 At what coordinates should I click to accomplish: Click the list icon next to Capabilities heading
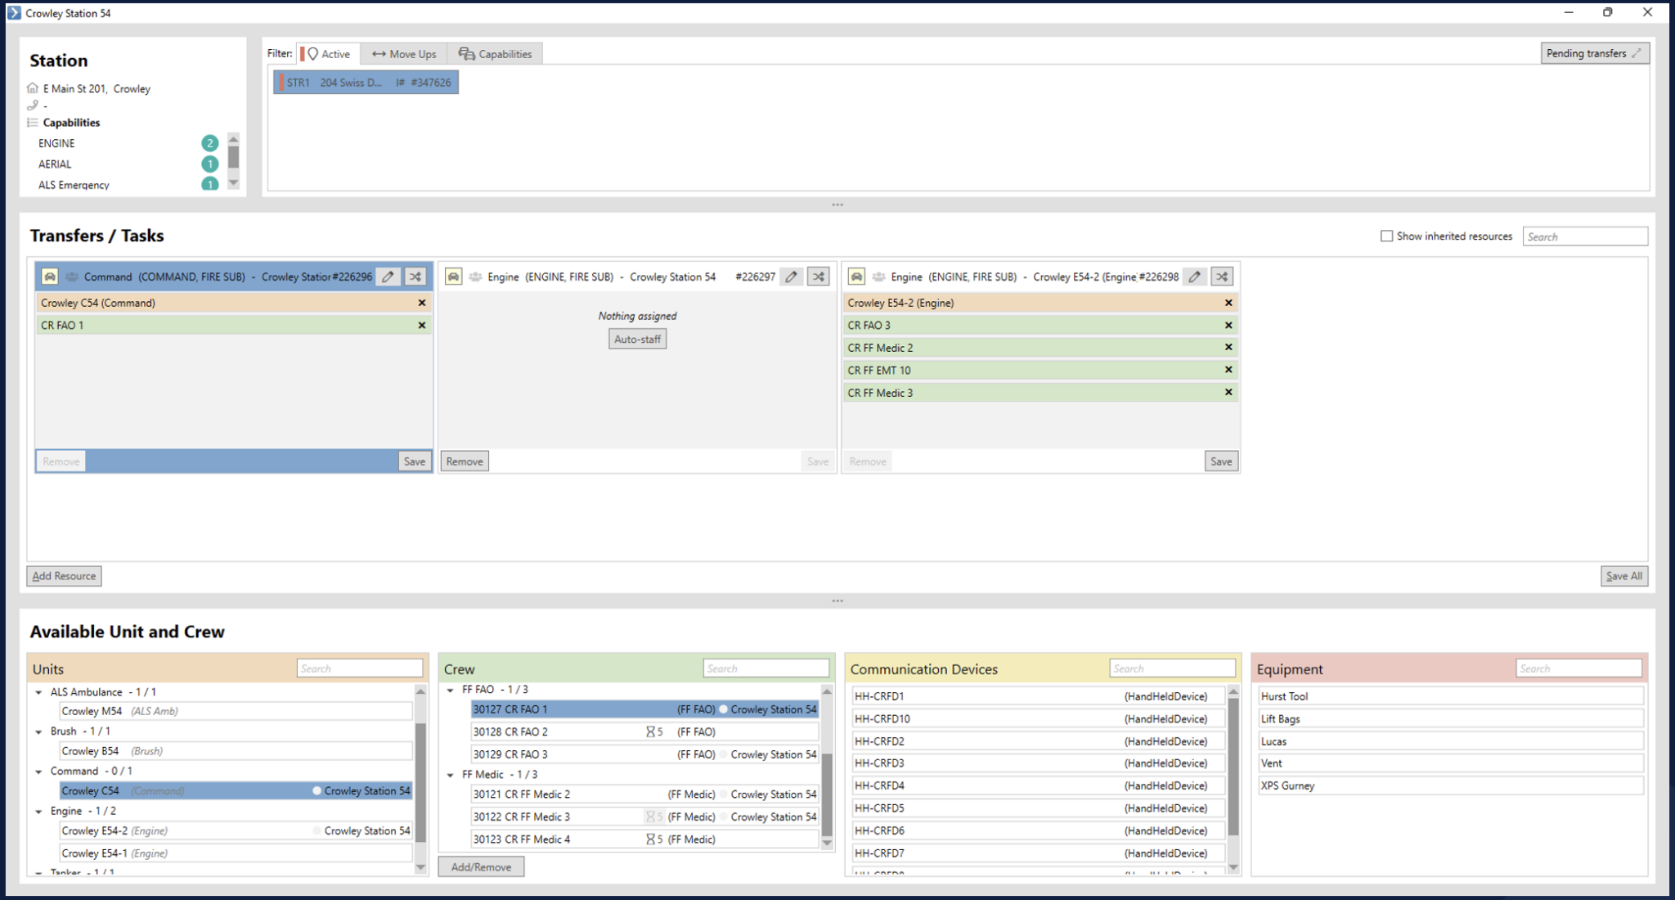(31, 123)
